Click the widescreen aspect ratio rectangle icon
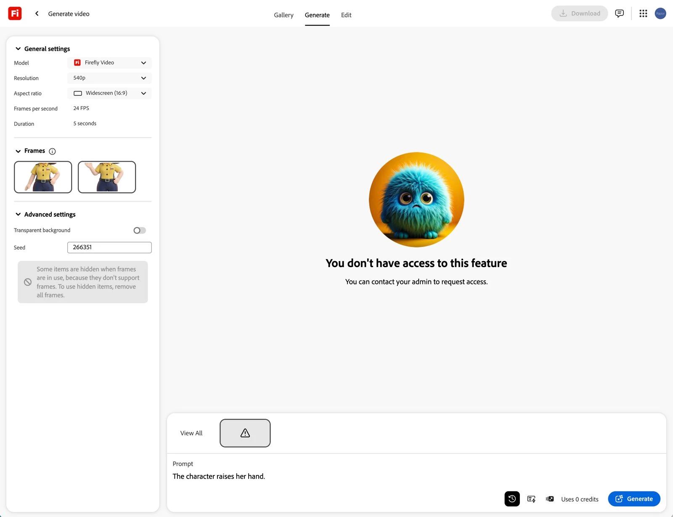Screen dimensions: 673x517 (x=78, y=93)
